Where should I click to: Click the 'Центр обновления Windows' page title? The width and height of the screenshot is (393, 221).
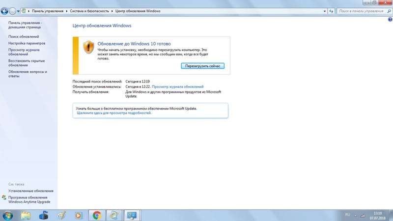click(x=102, y=26)
